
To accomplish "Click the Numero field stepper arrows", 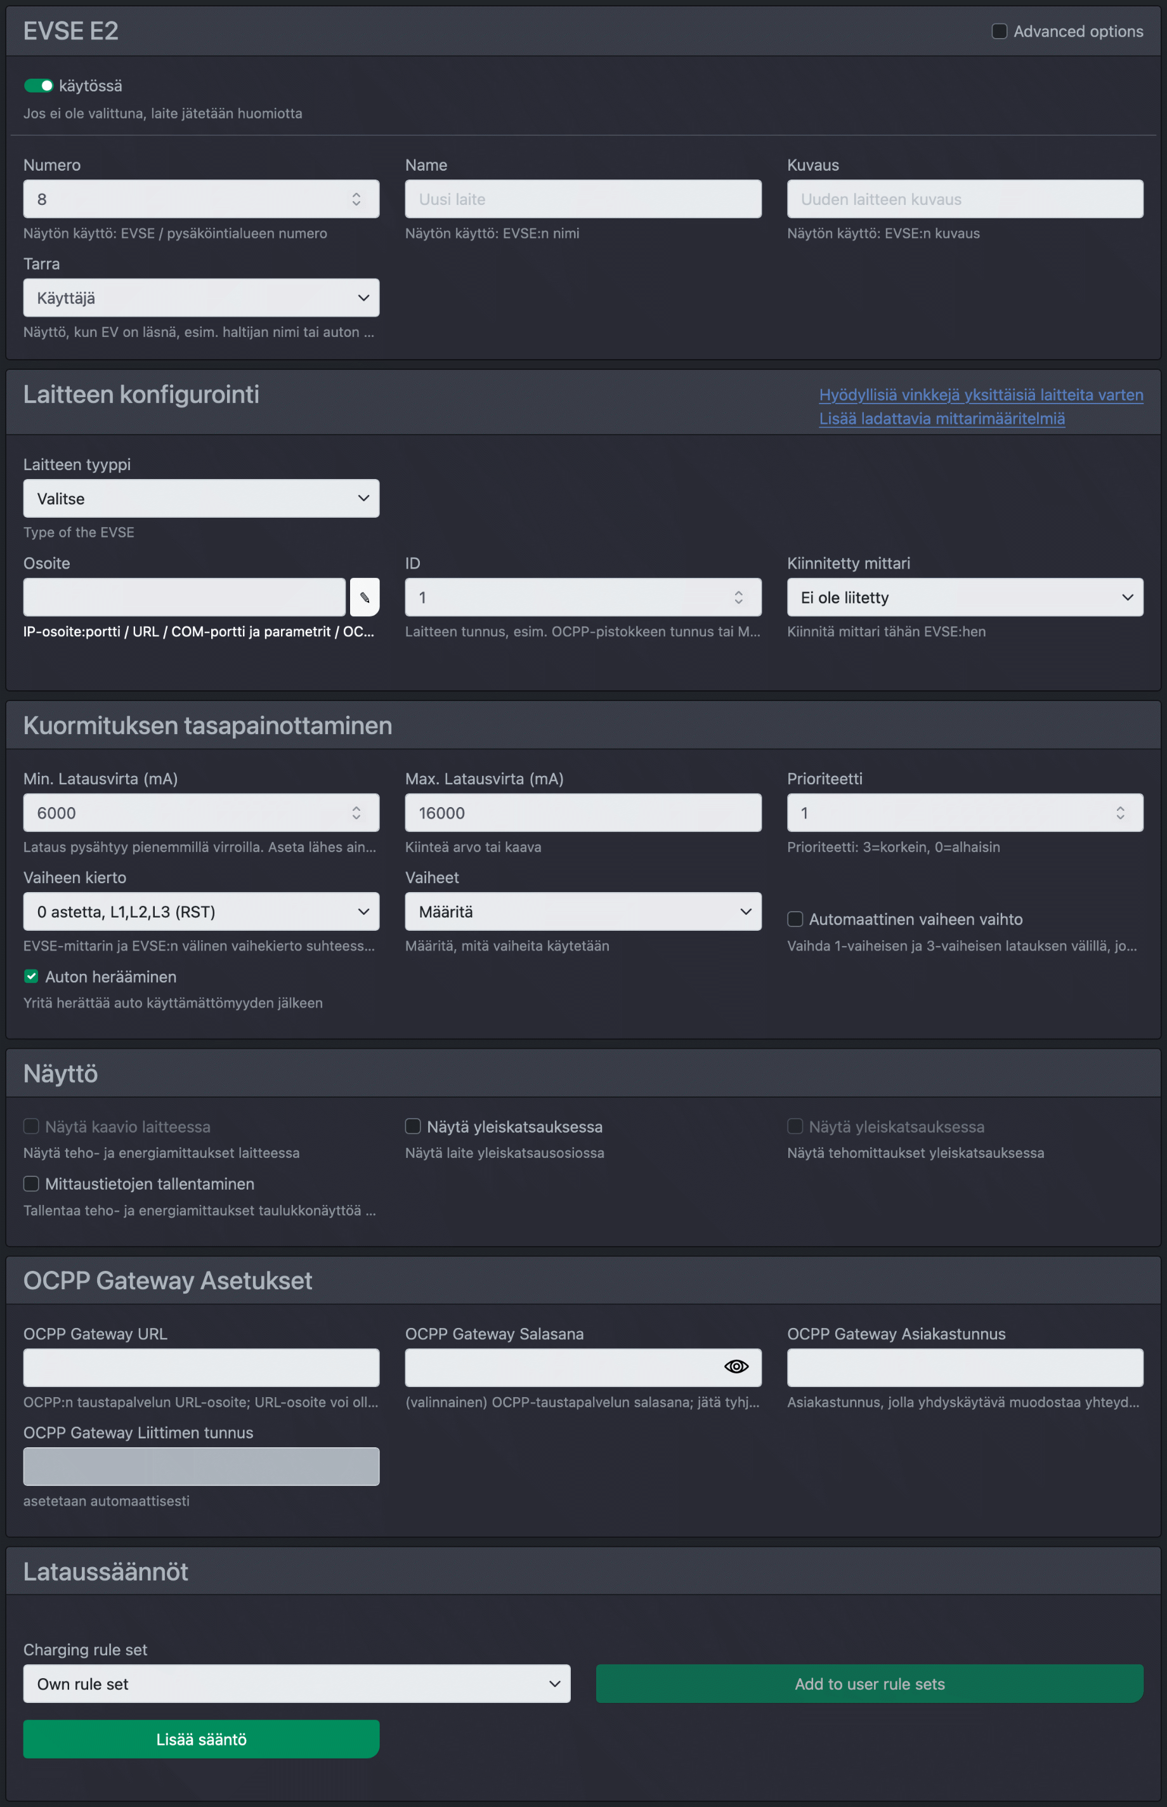I will [356, 199].
